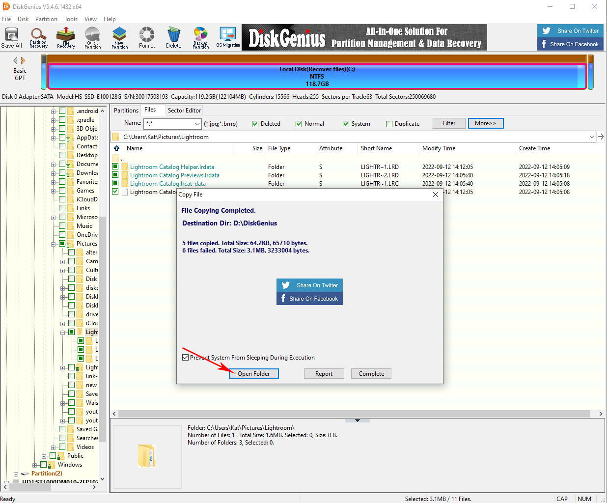
Task: Close the Copy File dialog
Action: click(436, 195)
